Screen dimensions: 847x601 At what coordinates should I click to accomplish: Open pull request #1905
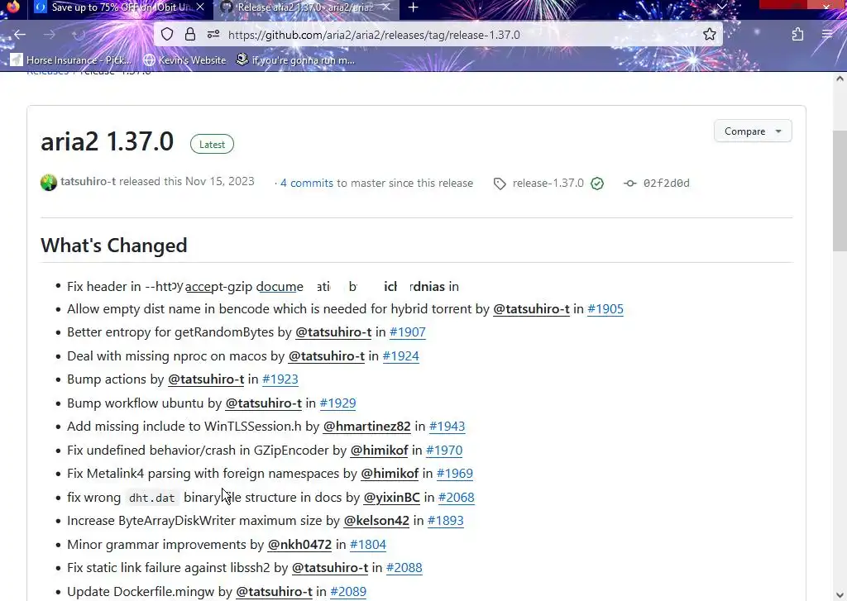[x=605, y=309]
